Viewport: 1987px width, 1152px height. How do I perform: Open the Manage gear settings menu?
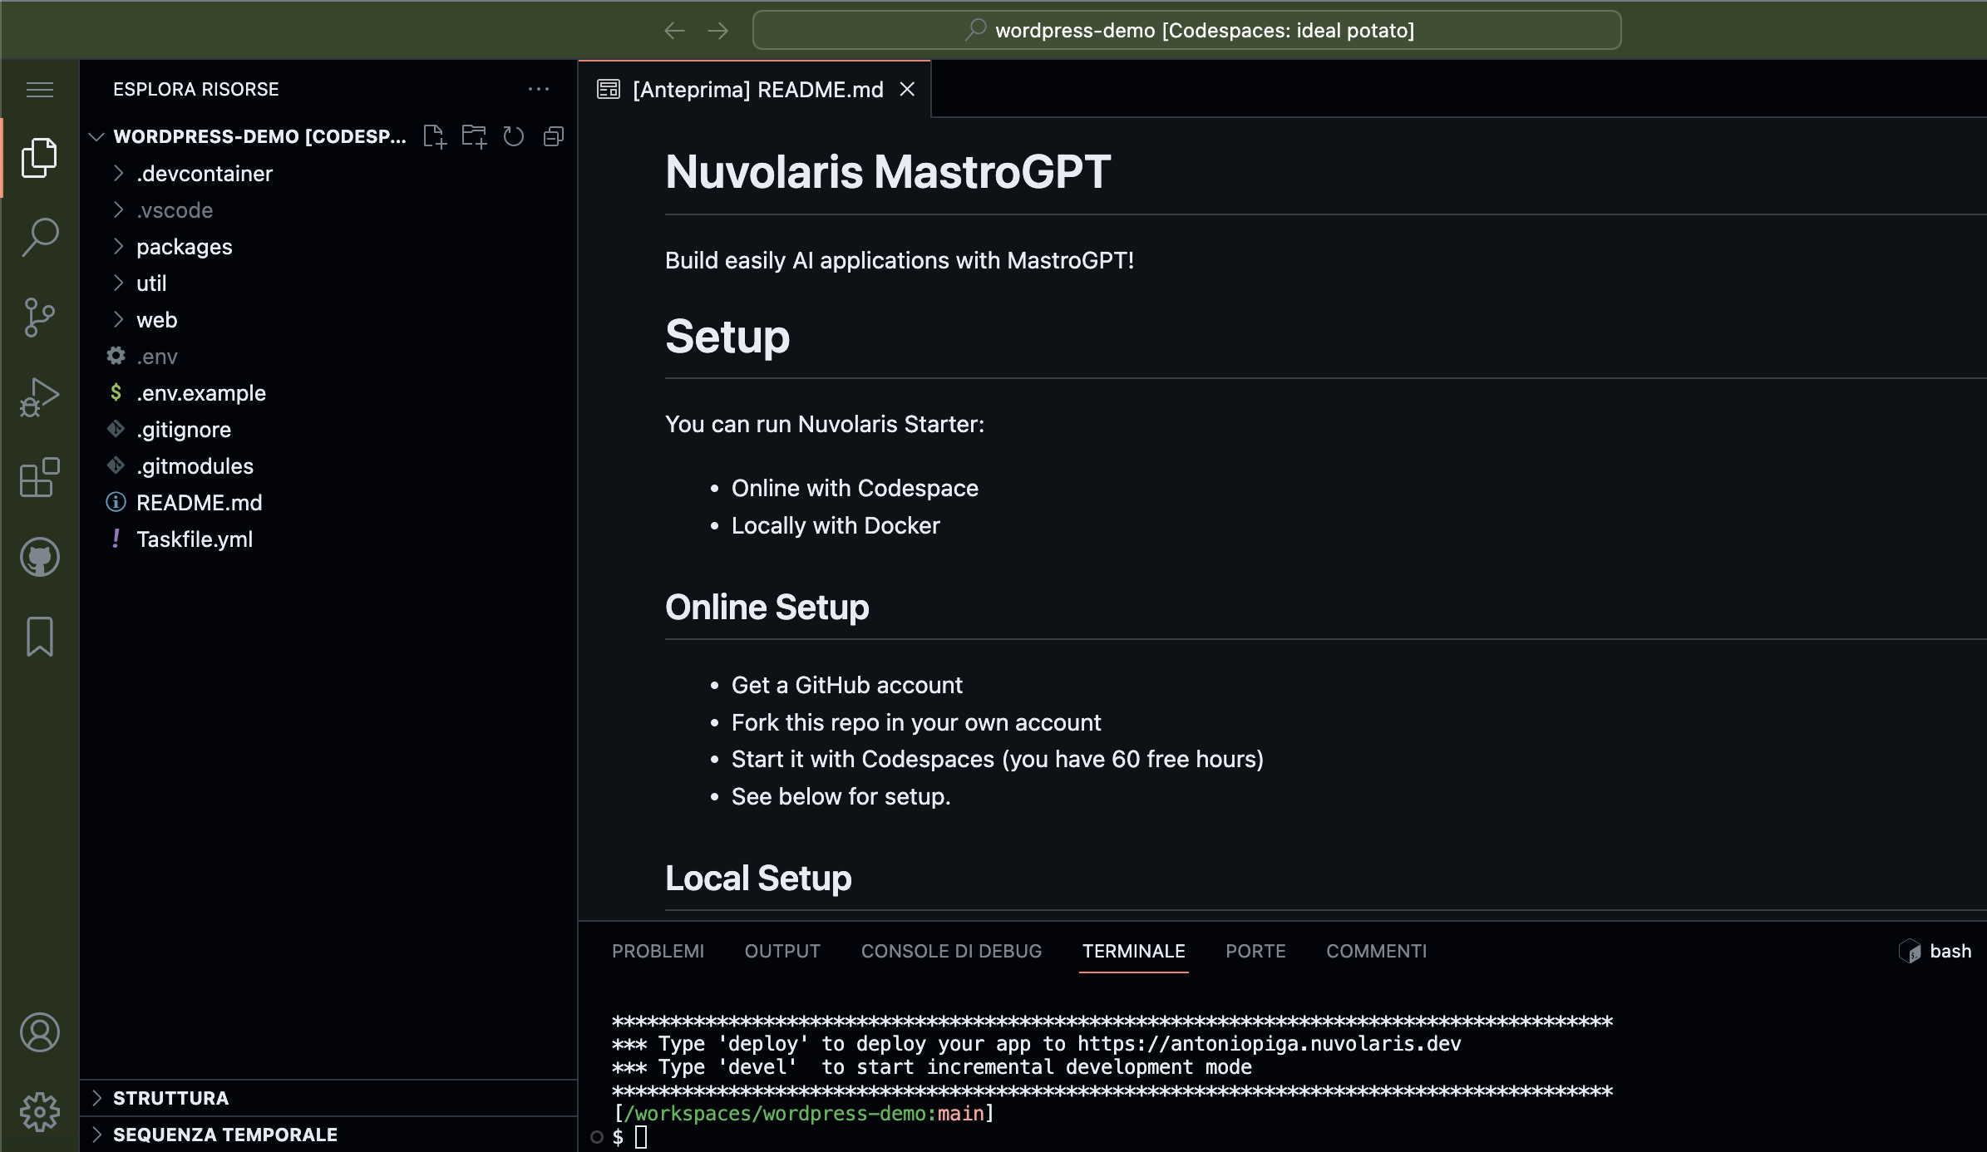tap(39, 1112)
